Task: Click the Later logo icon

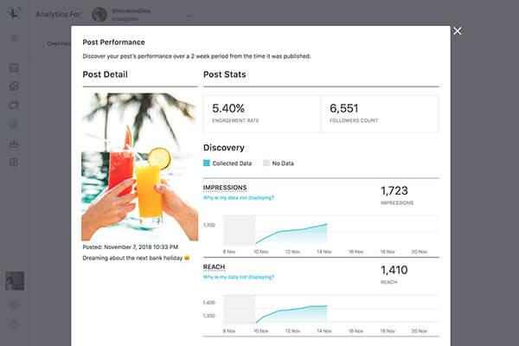Action: (x=14, y=13)
